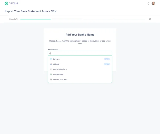The image size is (160, 134).
Task: Choose Citizens Trust Bank option
Action: [80, 80]
